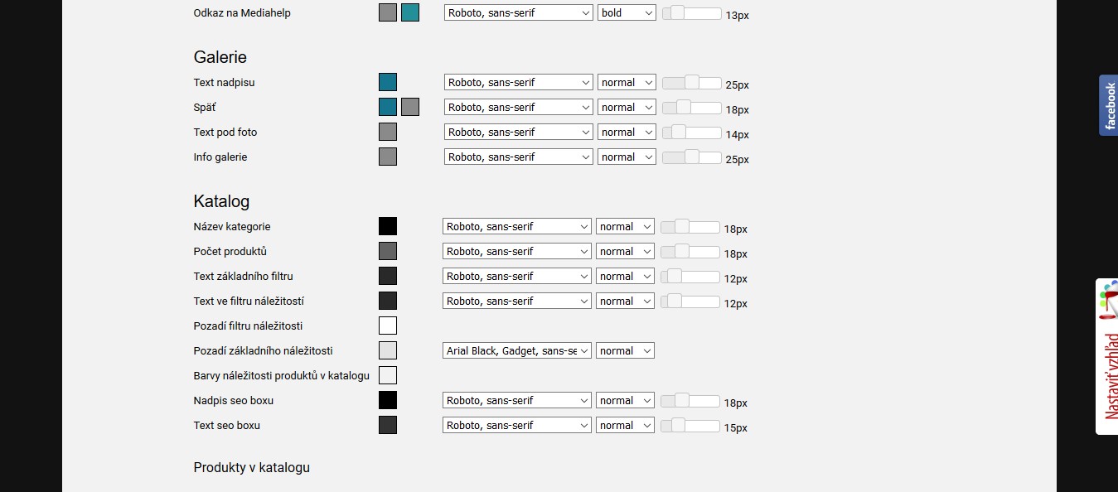This screenshot has height=492, width=1118.
Task: Click color swatch for Text seo boxu
Action: (388, 425)
